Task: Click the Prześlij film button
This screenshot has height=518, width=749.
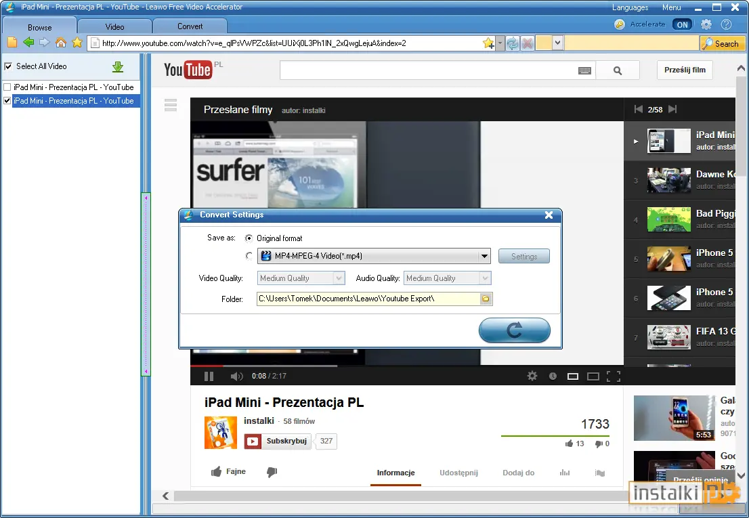Action: click(x=685, y=70)
